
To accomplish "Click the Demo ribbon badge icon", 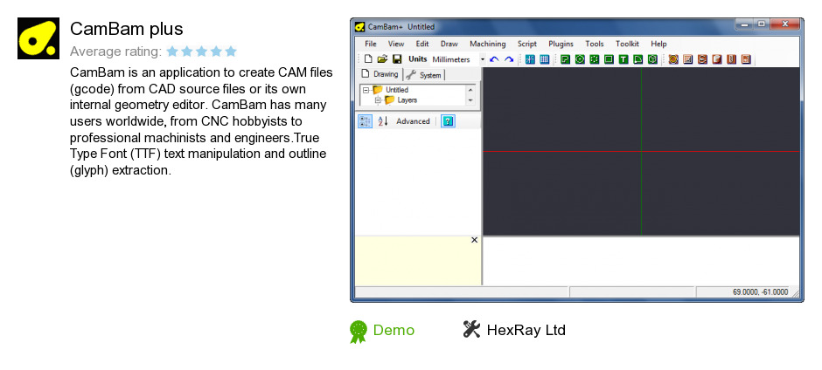I will [359, 332].
